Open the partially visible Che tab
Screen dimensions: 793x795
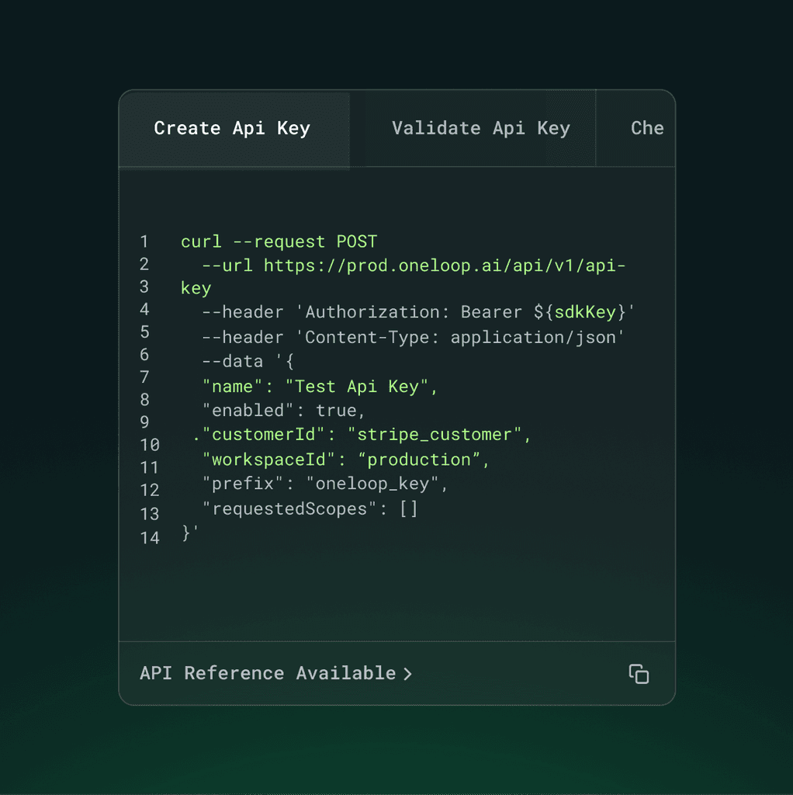click(x=646, y=128)
